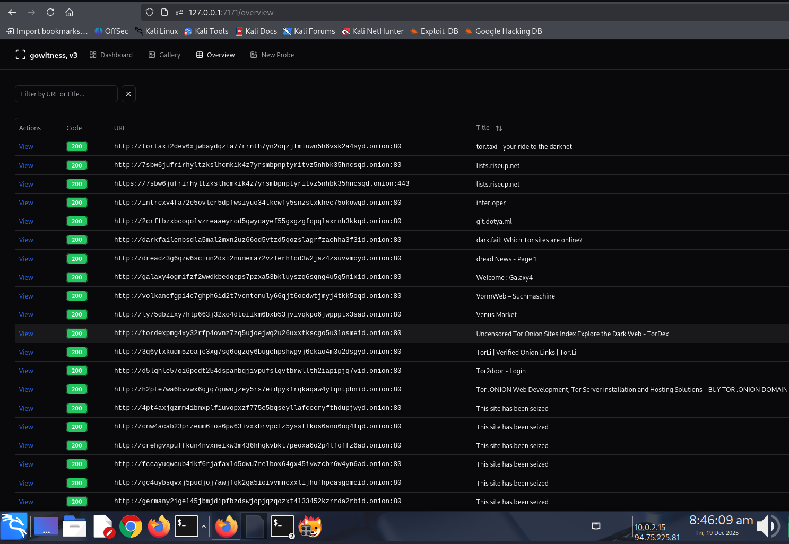Open the Kali Linux bookmark

[157, 31]
